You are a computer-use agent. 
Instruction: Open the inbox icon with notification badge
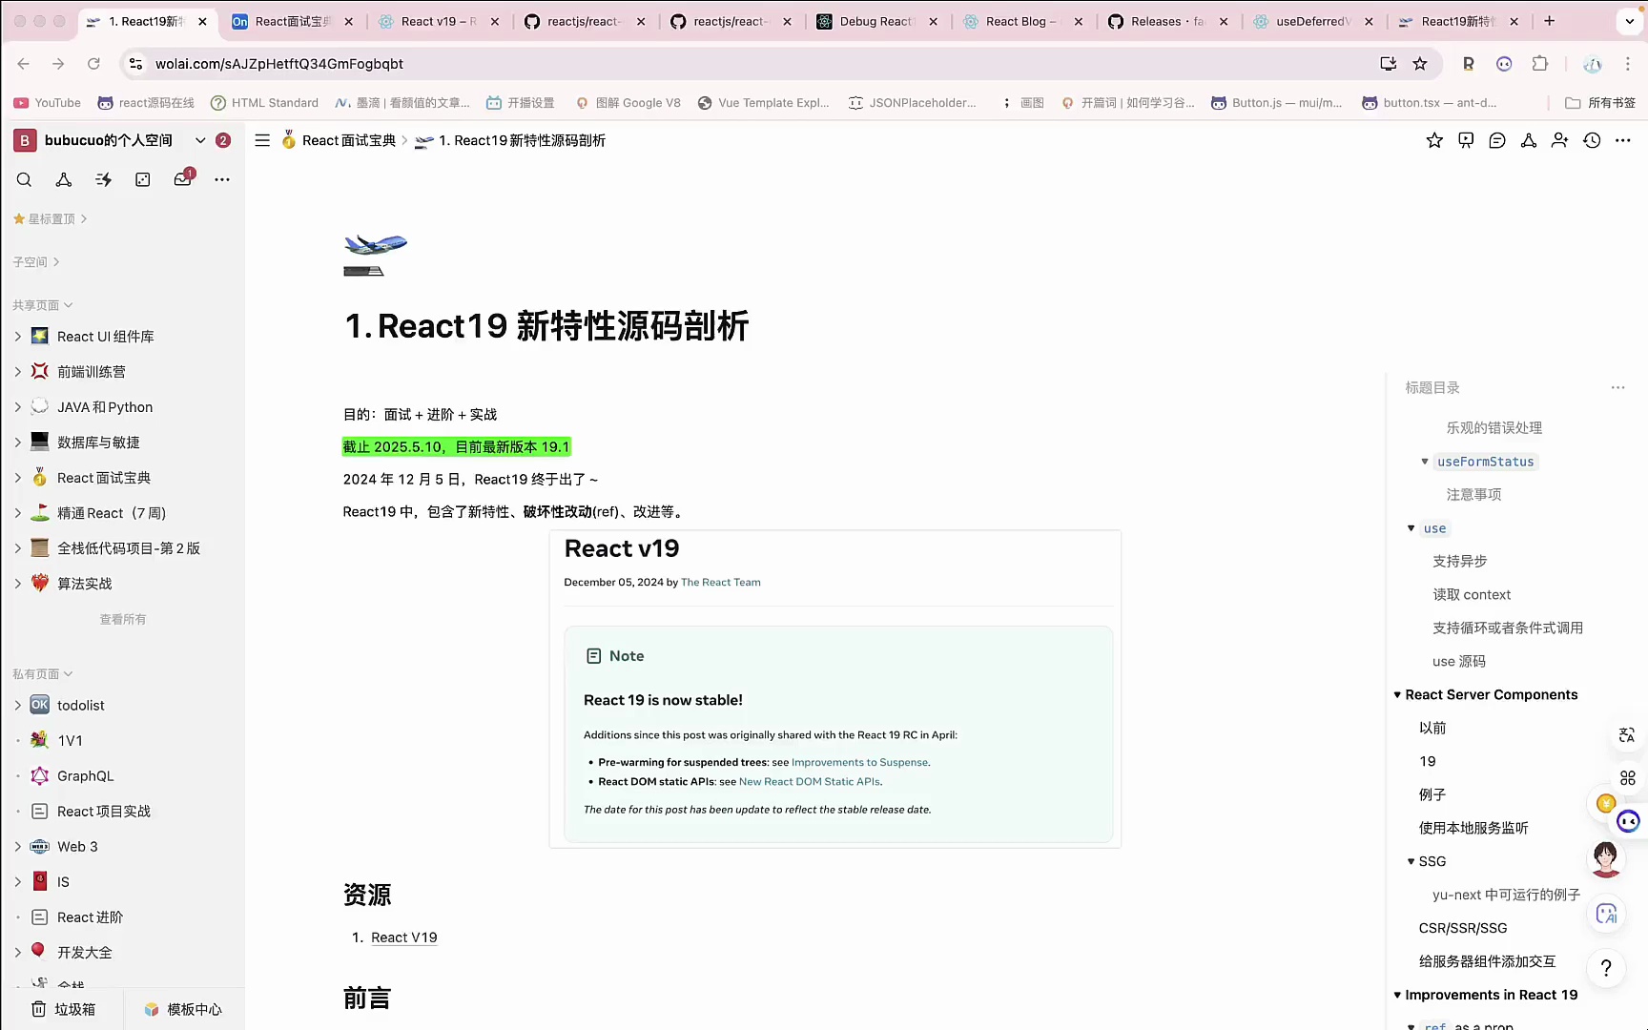tap(182, 179)
